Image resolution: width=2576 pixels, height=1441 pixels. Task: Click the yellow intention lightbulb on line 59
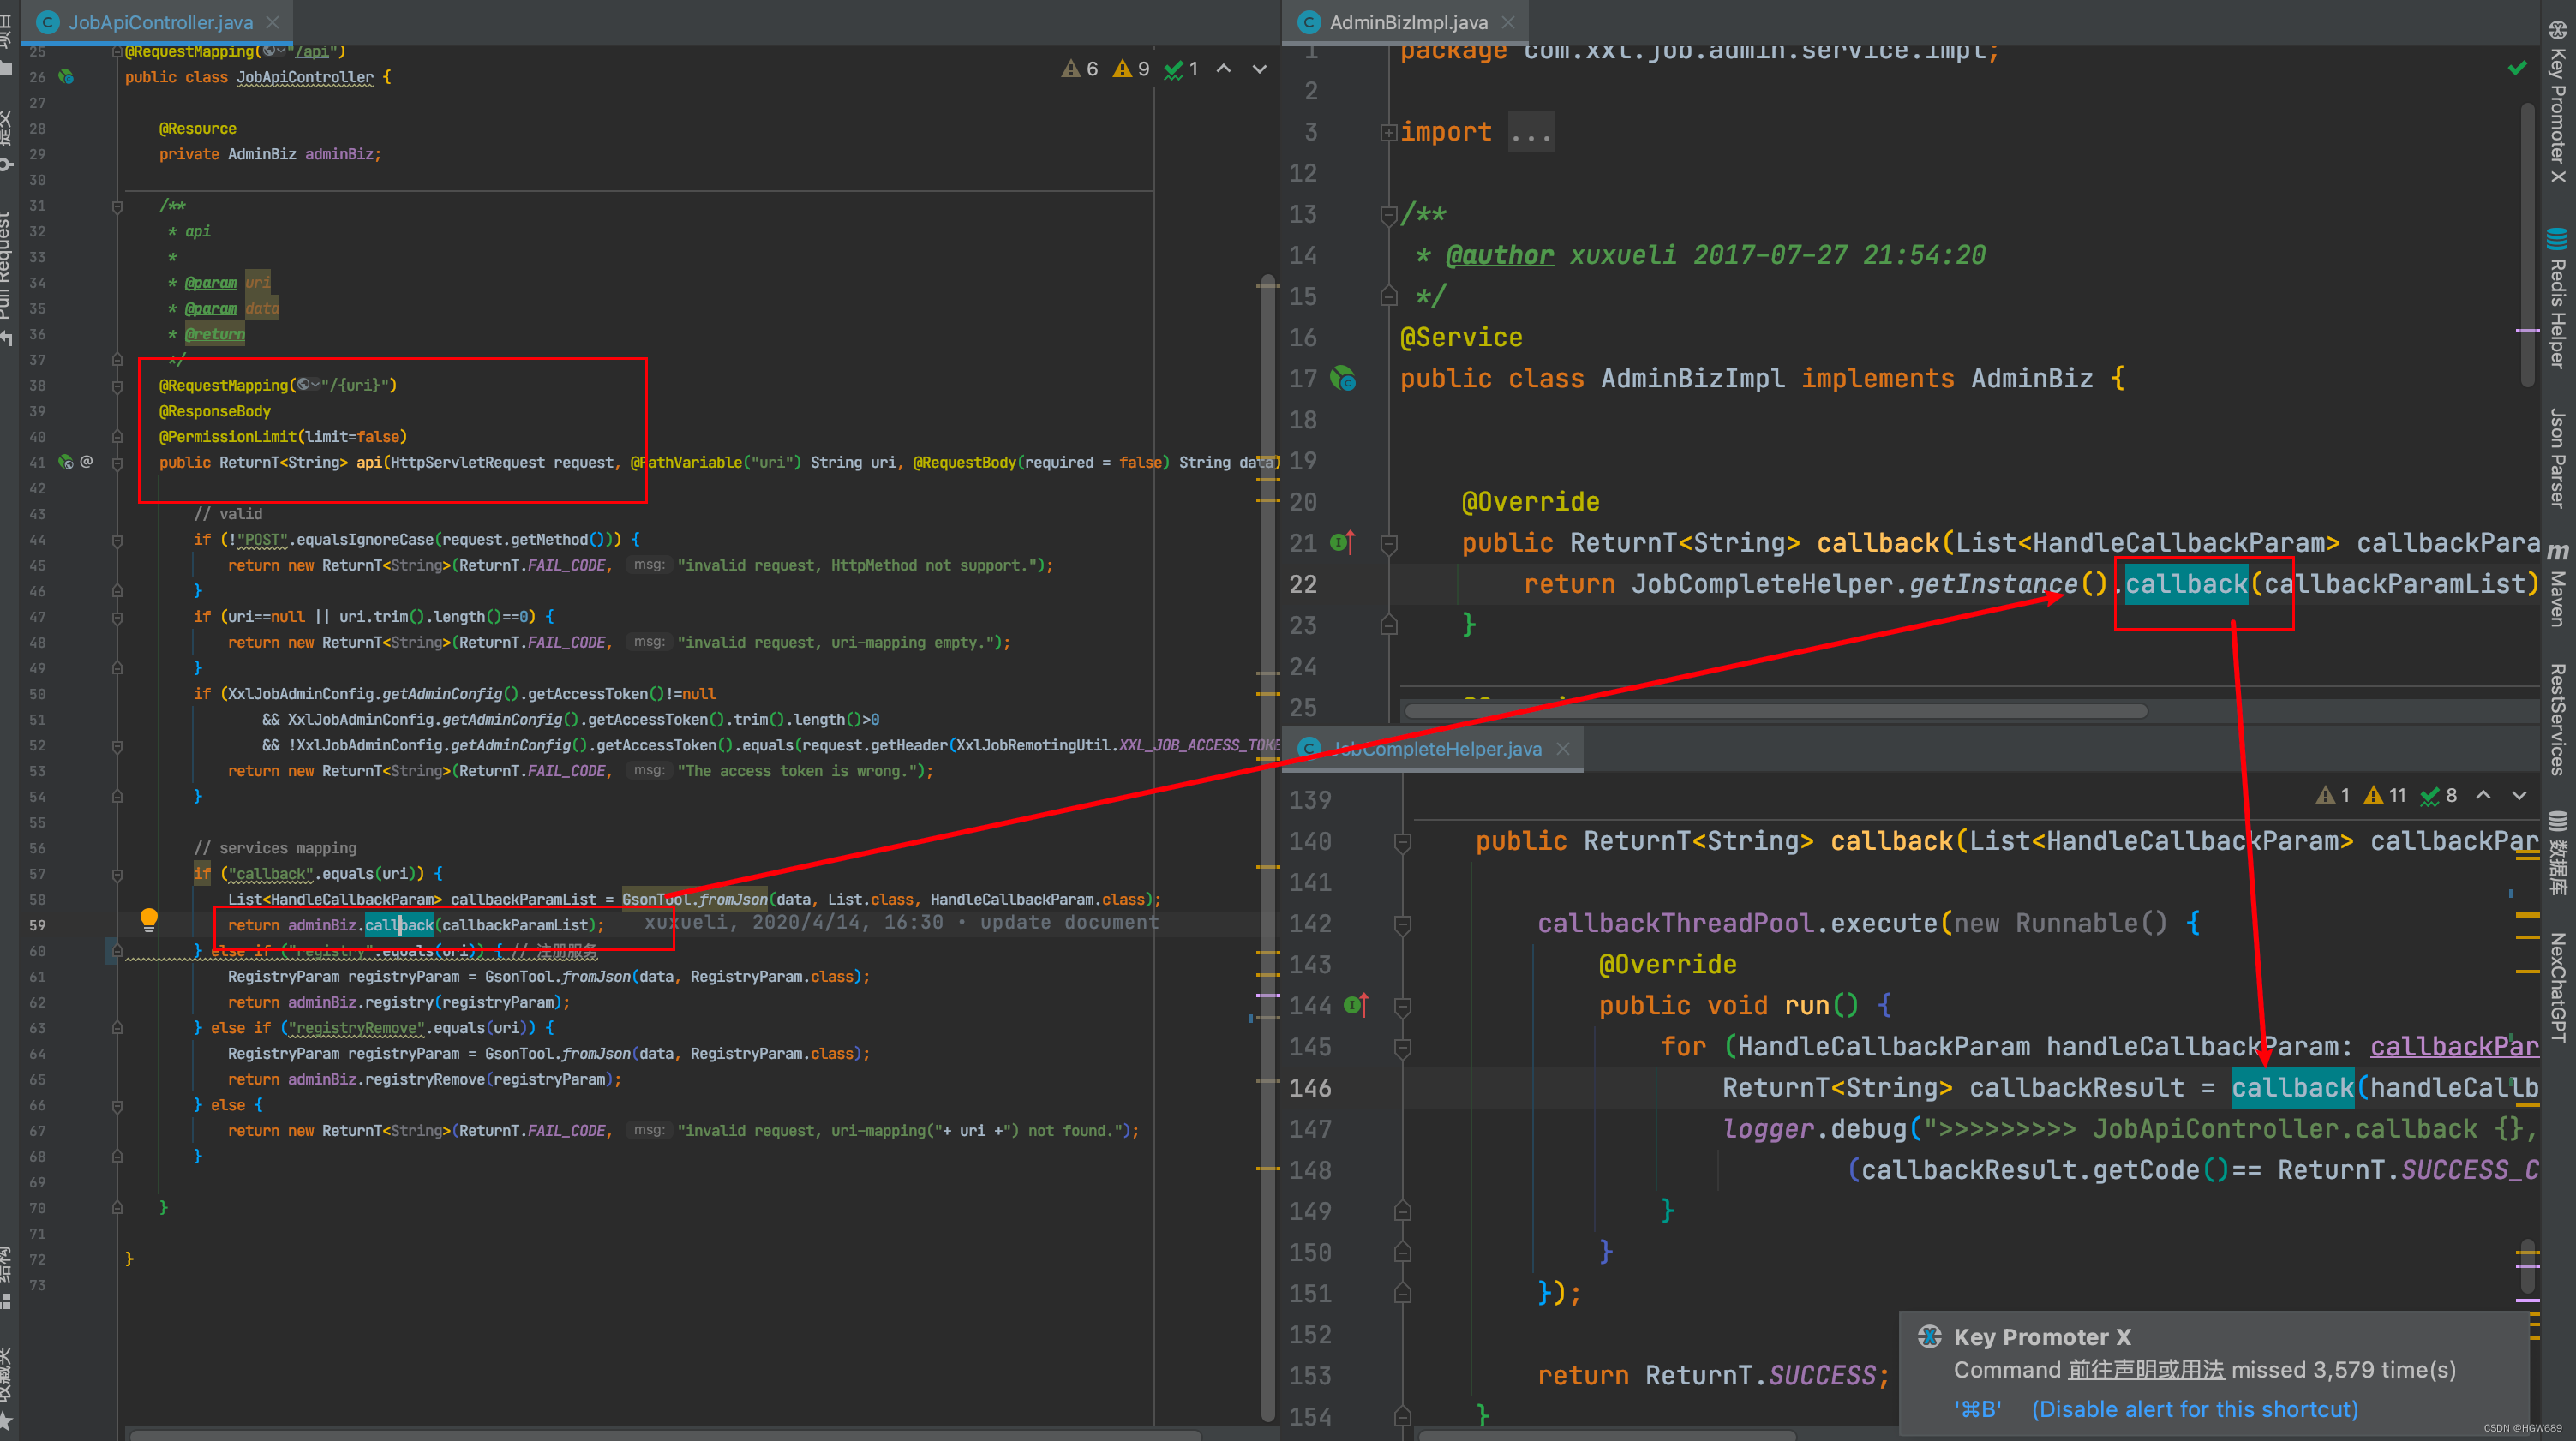click(149, 920)
